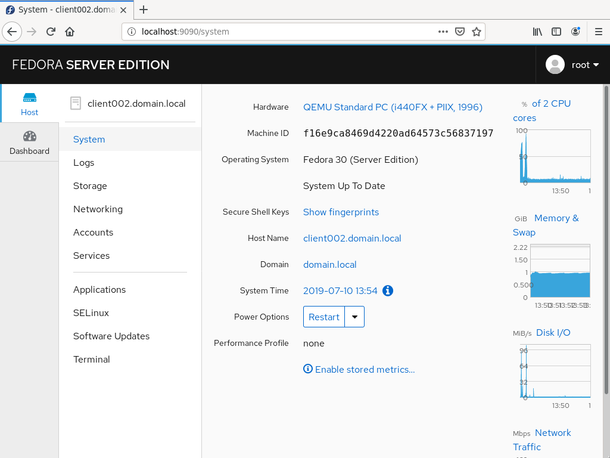The height and width of the screenshot is (458, 610).
Task: Open the Disk I/O link
Action: 553,333
